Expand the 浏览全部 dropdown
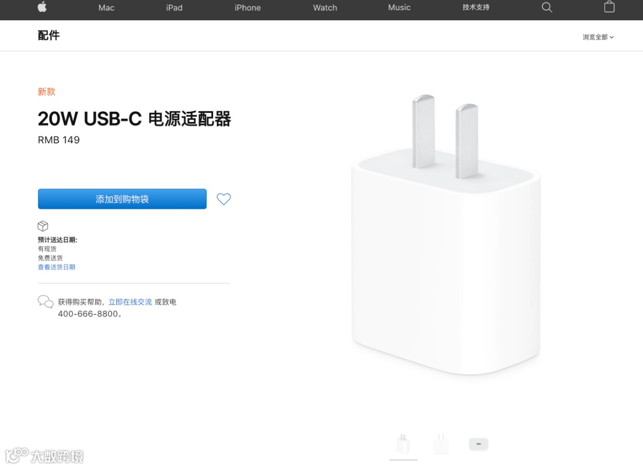Screen dimensions: 643x468 point(598,37)
